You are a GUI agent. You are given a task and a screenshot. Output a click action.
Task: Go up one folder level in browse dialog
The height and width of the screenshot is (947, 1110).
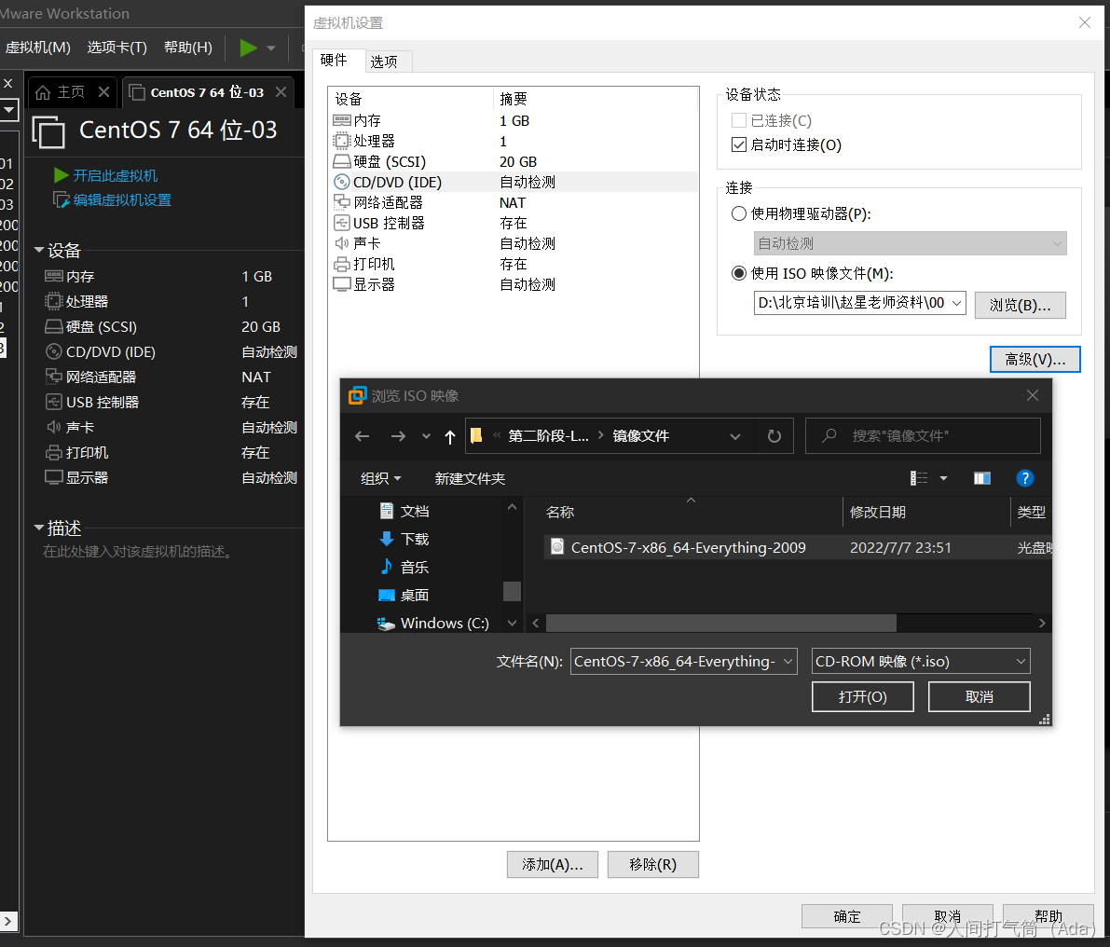[449, 437]
